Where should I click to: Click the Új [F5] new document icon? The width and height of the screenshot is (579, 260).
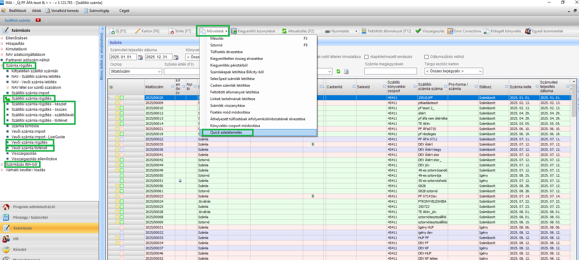click(112, 31)
